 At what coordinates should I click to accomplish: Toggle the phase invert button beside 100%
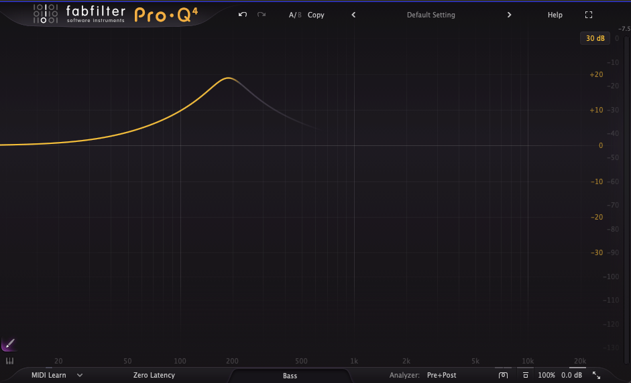(x=525, y=376)
